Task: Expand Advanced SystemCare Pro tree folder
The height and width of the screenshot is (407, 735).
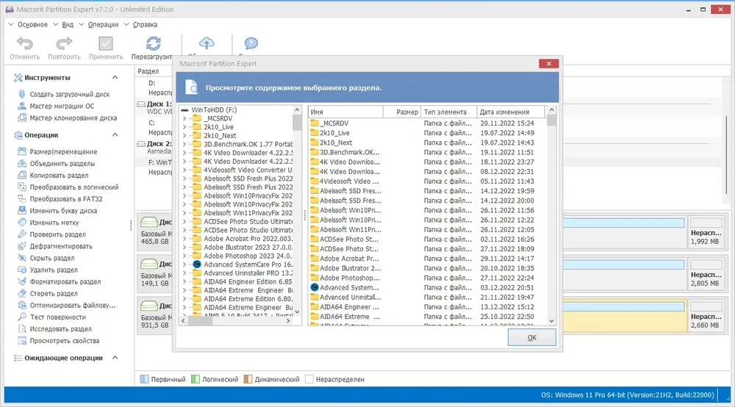Action: (x=184, y=264)
